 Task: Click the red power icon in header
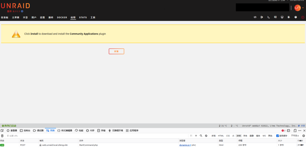pyautogui.click(x=303, y=17)
